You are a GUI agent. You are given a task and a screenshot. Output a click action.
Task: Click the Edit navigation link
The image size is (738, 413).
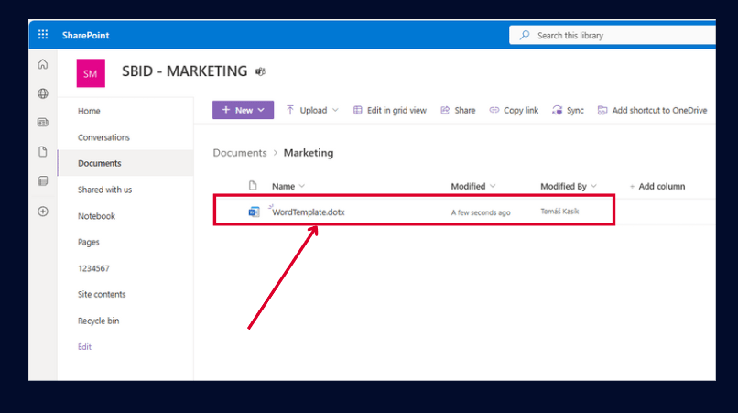click(84, 346)
